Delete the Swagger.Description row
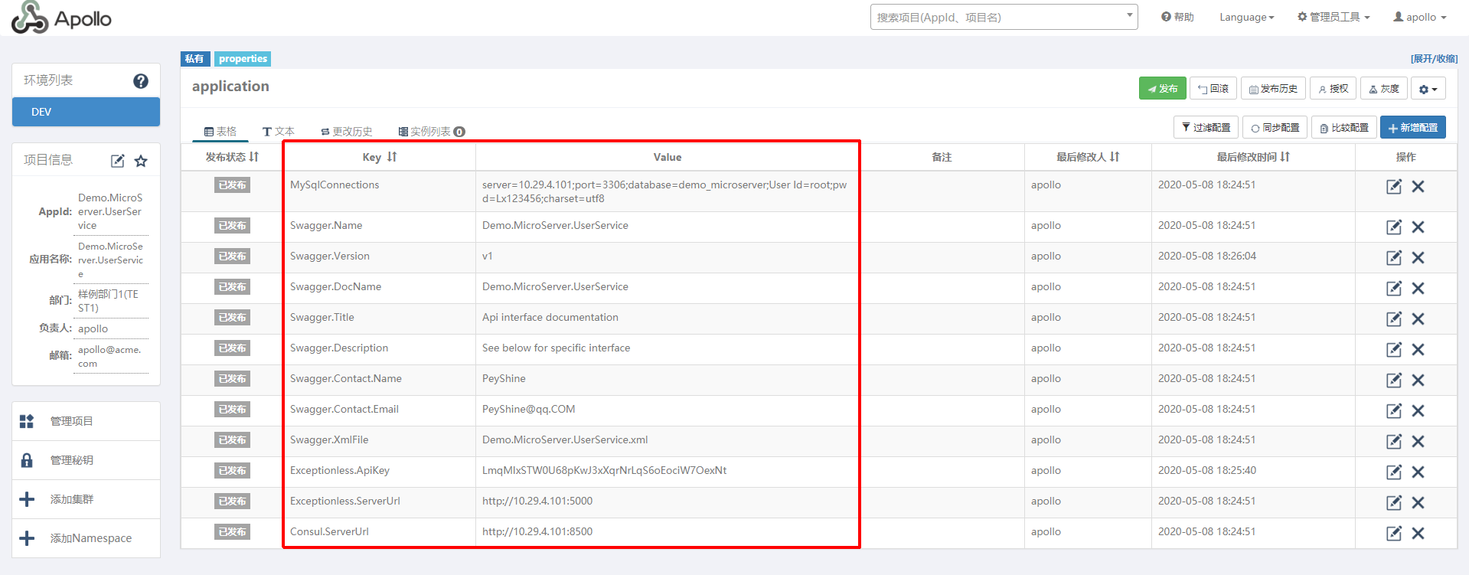This screenshot has width=1469, height=575. pos(1418,349)
